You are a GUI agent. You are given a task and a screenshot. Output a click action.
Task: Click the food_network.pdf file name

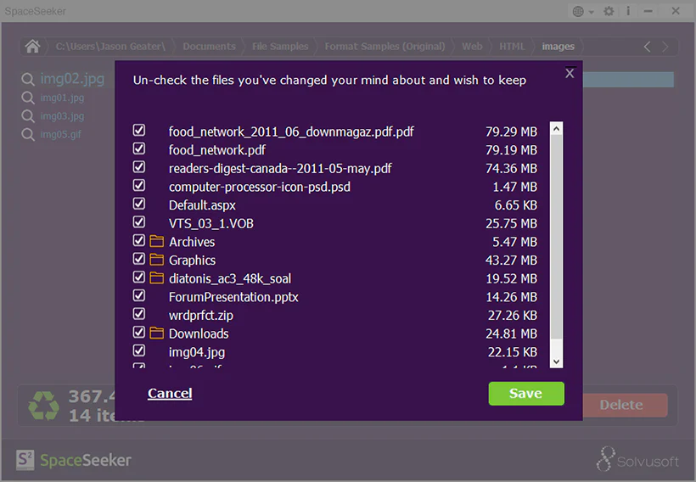217,150
